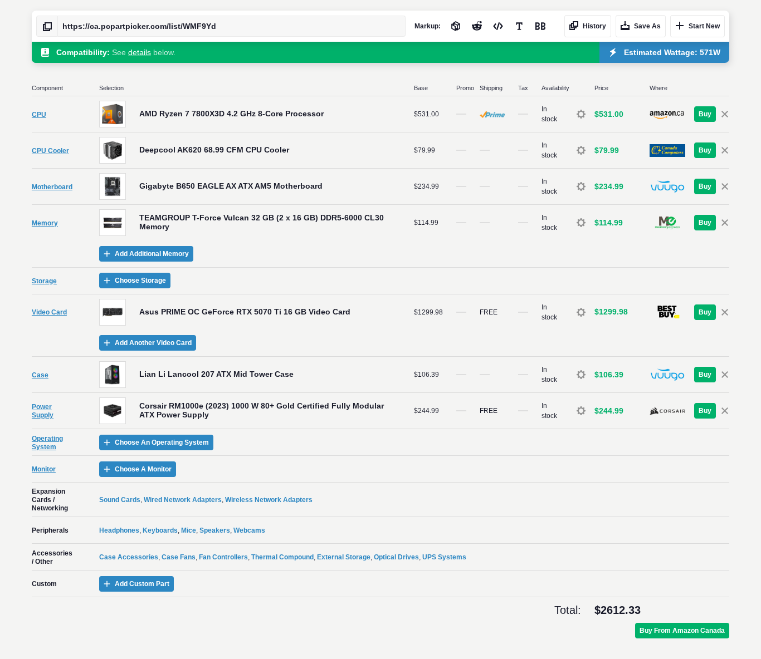Click Add Another Video Card button
The image size is (761, 659).
[x=148, y=343]
